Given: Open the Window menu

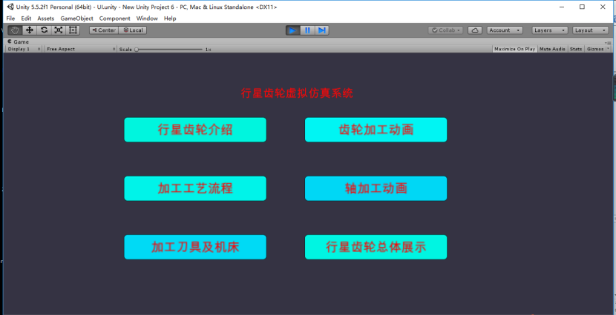Looking at the screenshot, I should (147, 19).
